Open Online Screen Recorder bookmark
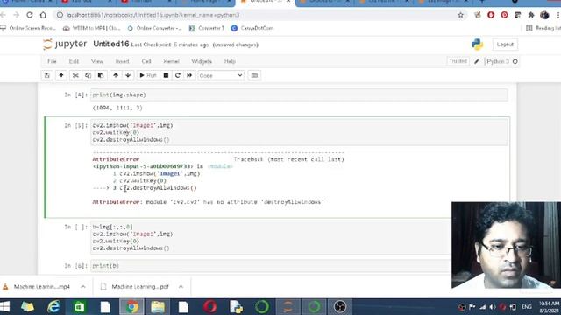The height and width of the screenshot is (315, 561). click(x=29, y=28)
